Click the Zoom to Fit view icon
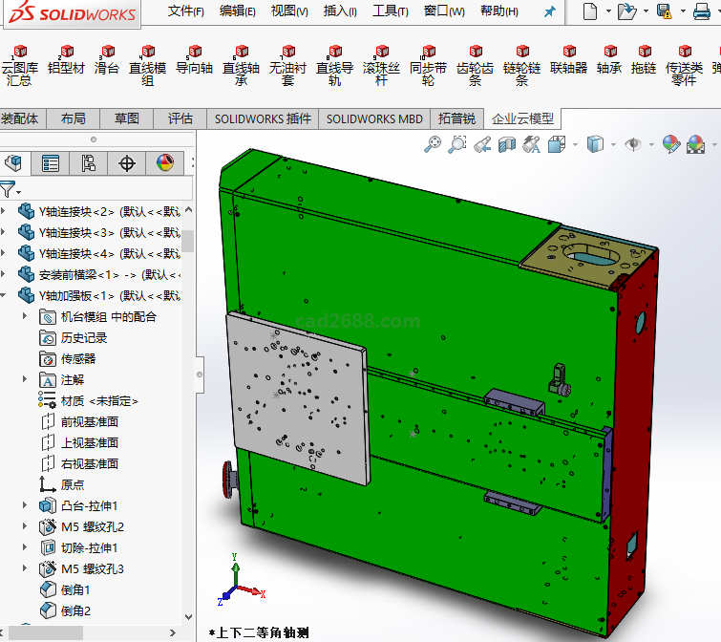The height and width of the screenshot is (642, 721). [x=433, y=144]
